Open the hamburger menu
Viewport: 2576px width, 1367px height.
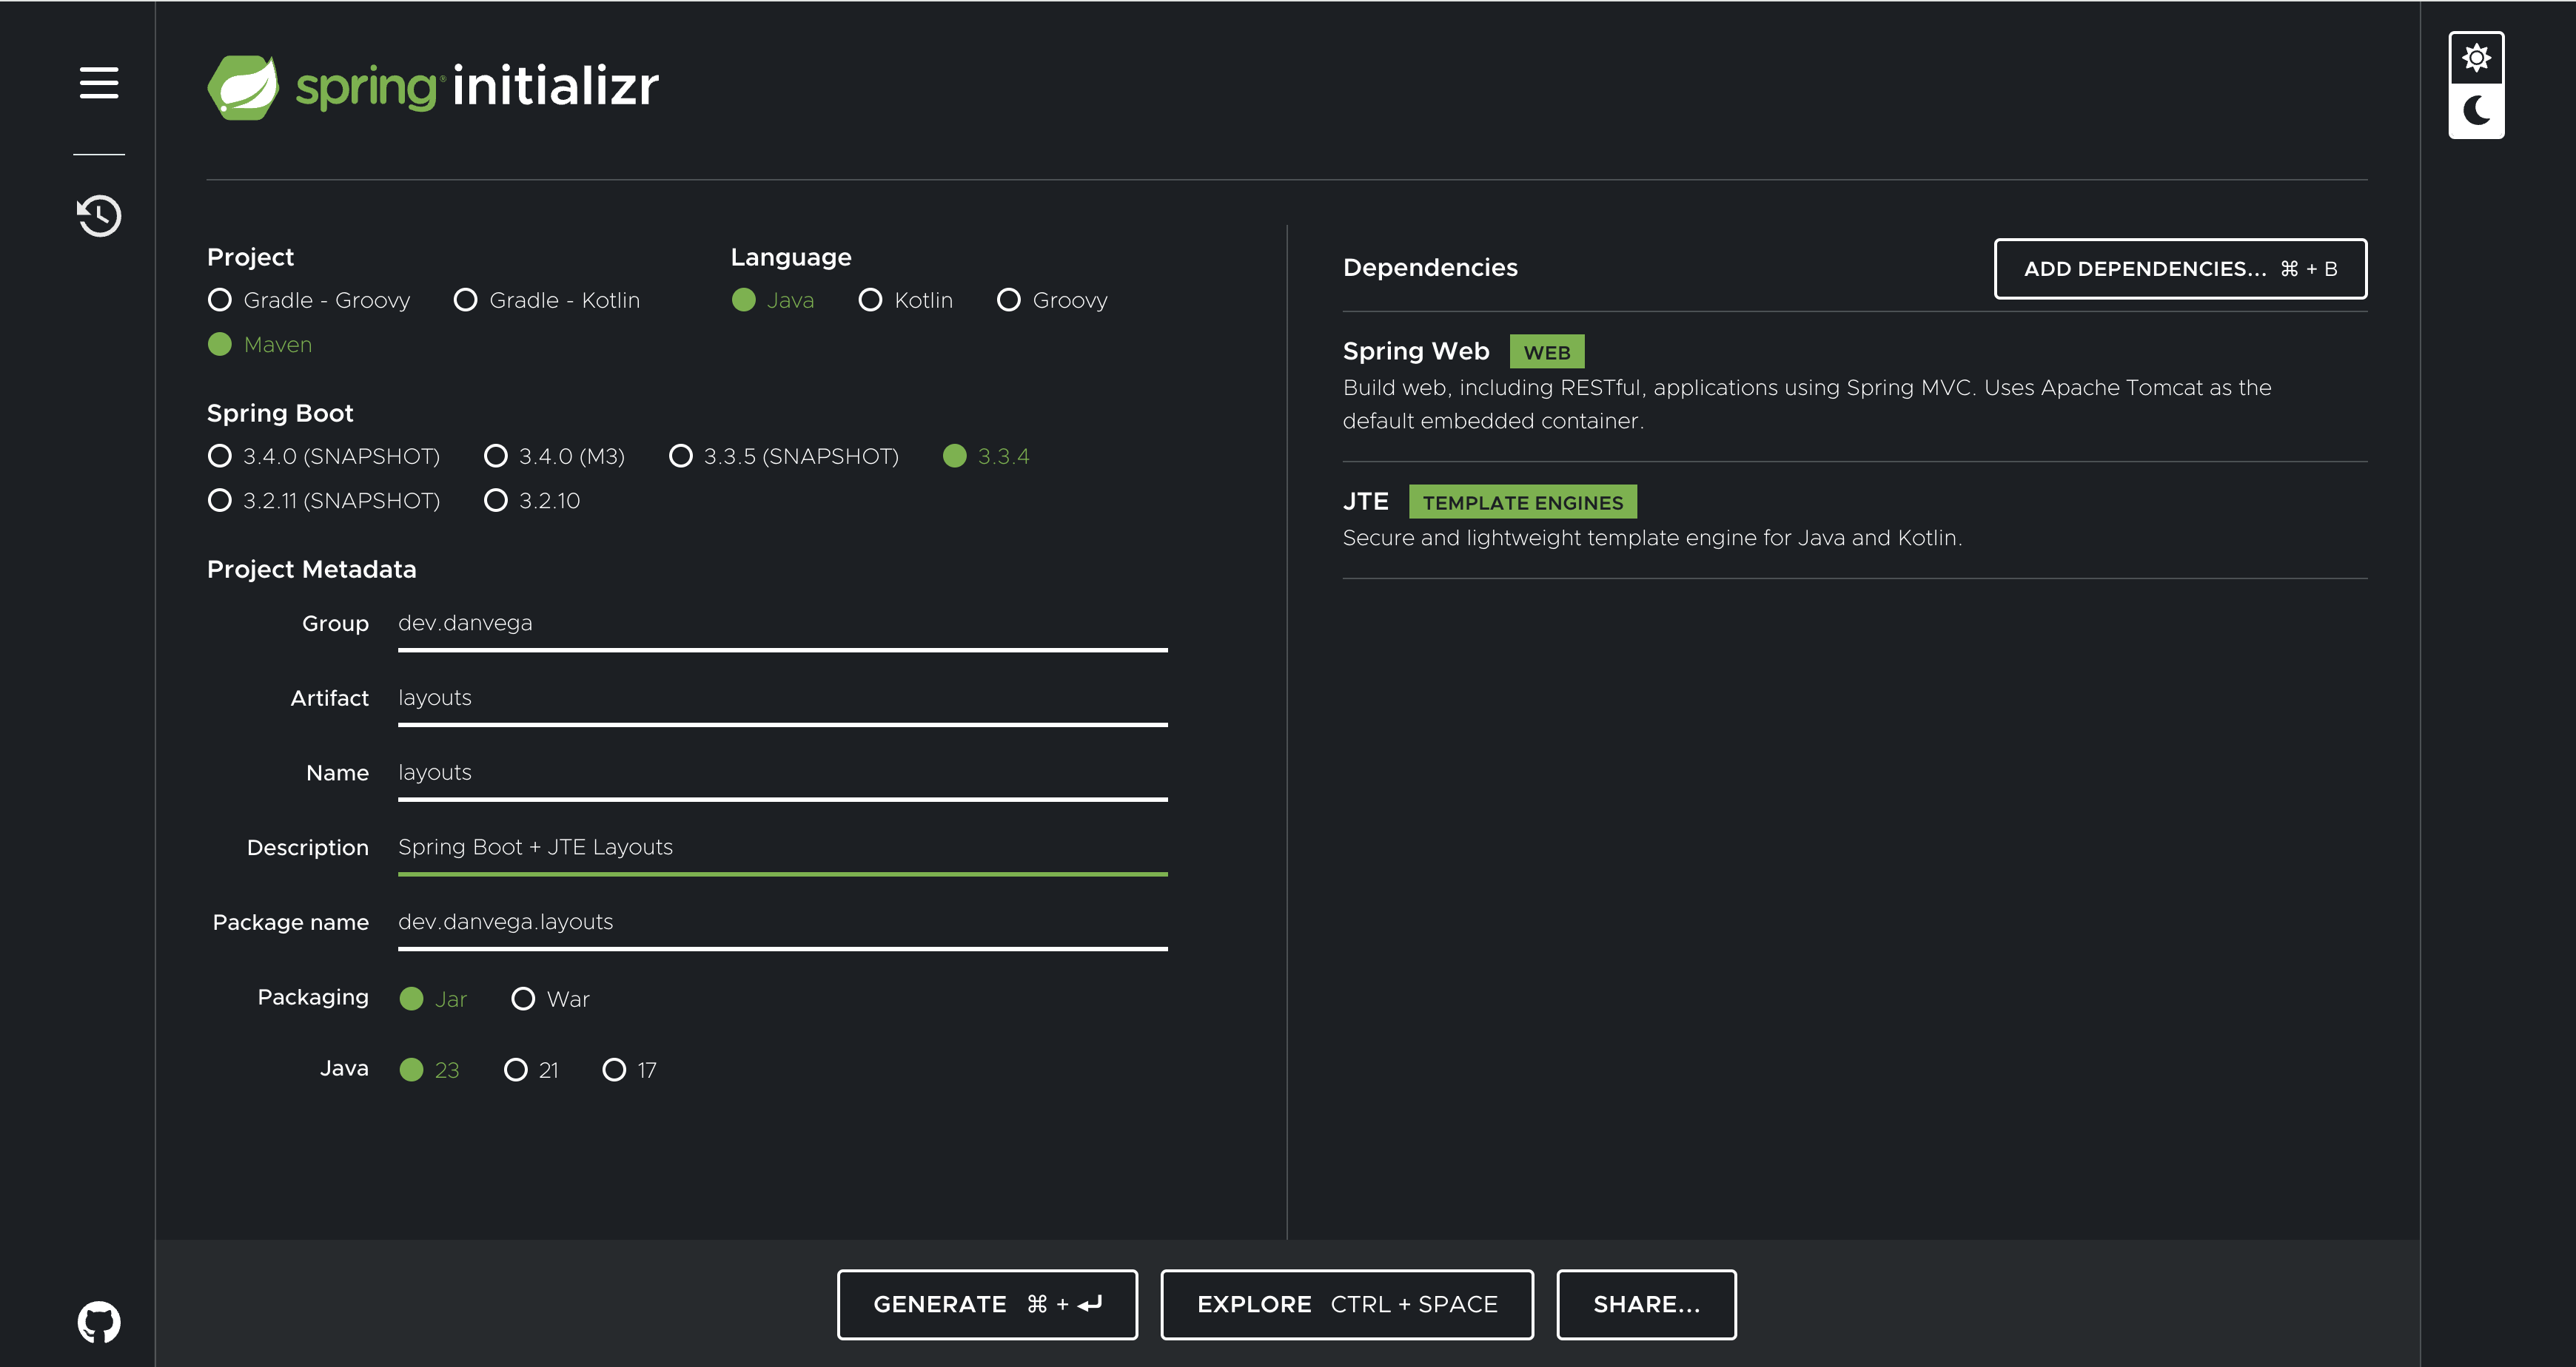(99, 83)
